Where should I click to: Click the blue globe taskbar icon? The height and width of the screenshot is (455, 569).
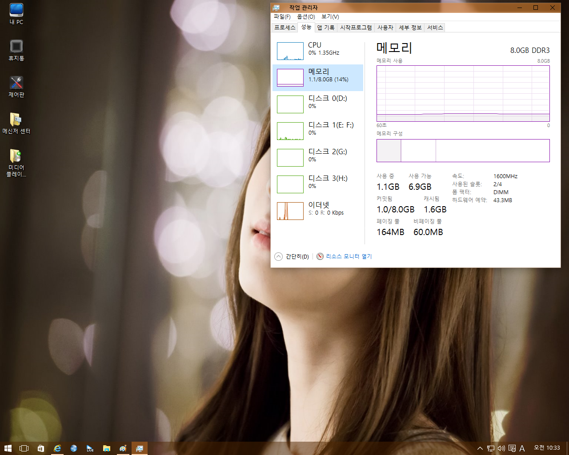point(74,448)
